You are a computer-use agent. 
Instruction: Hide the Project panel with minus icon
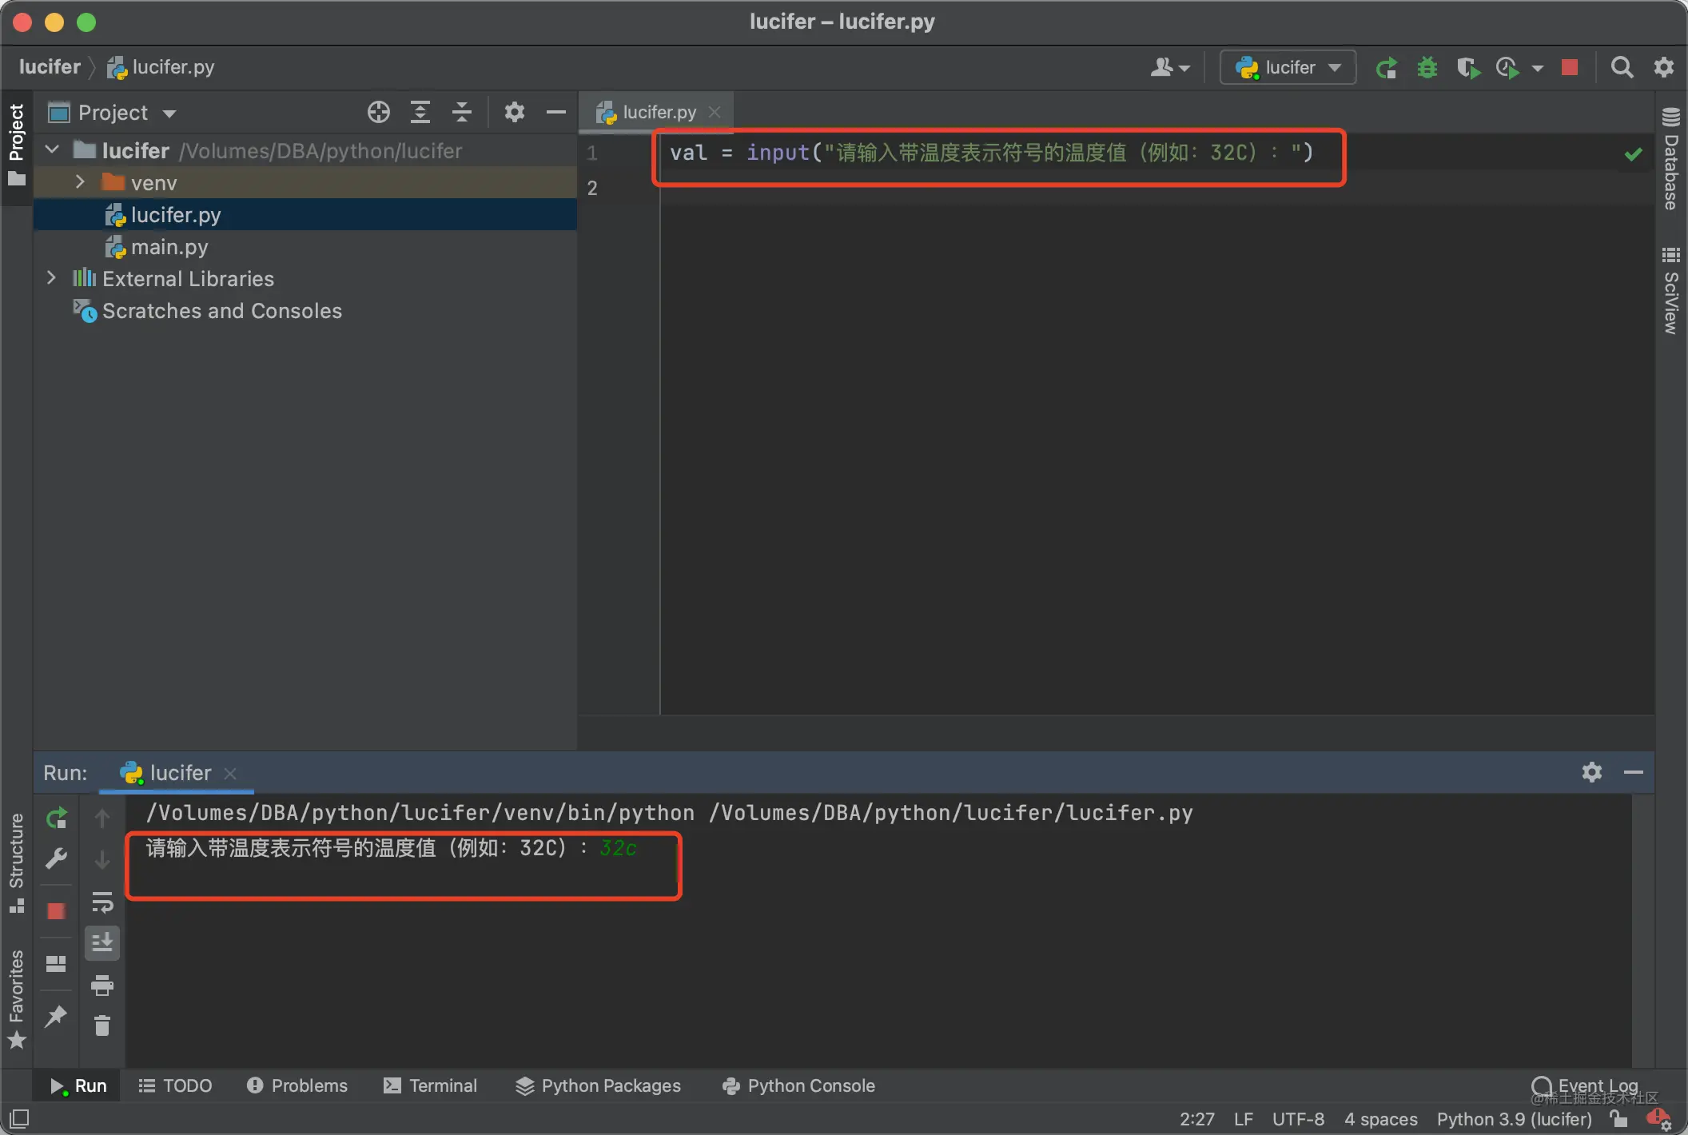tap(556, 113)
